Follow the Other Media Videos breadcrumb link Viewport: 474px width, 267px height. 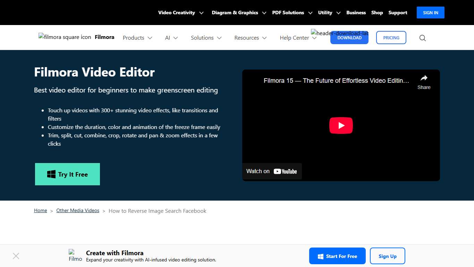78,210
